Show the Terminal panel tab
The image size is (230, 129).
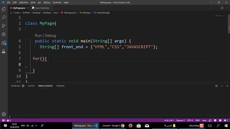[60, 86]
